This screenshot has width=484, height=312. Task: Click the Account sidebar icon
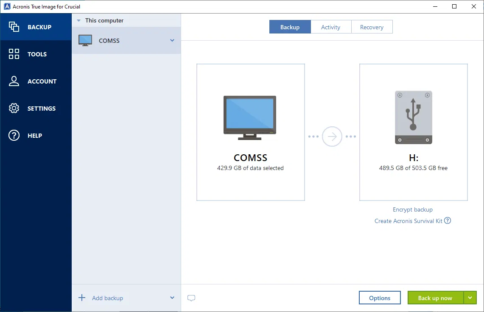coord(14,81)
